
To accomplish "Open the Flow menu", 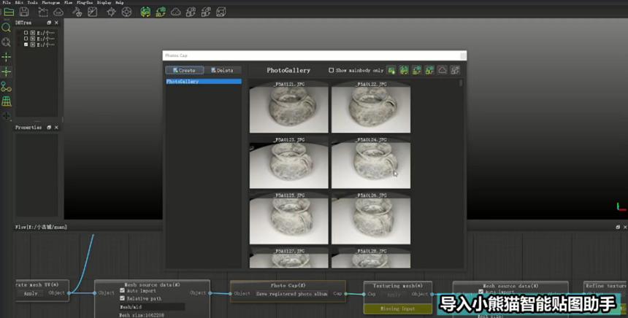I will pos(69,2).
